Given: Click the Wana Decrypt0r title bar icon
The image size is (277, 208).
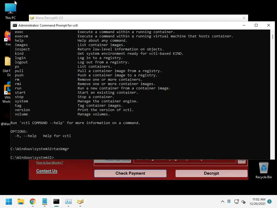Looking at the screenshot, I should pyautogui.click(x=32, y=18).
